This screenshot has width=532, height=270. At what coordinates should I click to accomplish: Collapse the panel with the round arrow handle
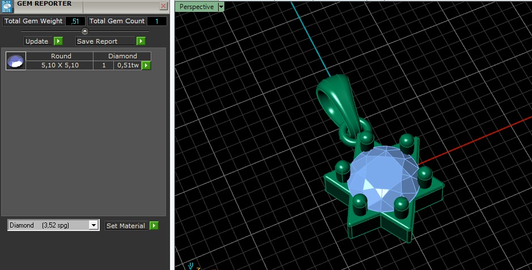[x=85, y=31]
